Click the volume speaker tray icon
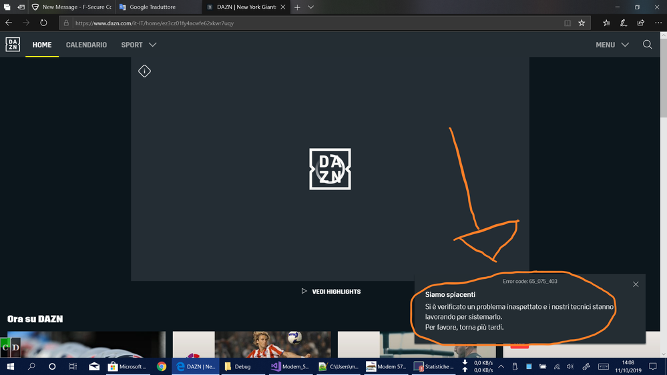The width and height of the screenshot is (667, 375). tap(570, 366)
